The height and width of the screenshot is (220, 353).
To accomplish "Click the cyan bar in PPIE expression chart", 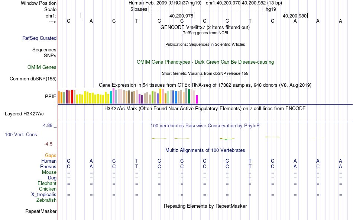I will pos(111,97).
